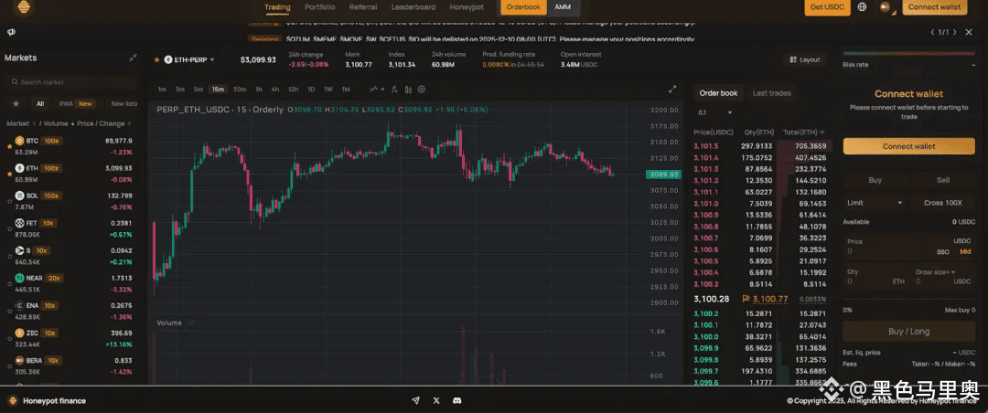Viewport: 988px width, 413px height.
Task: Go to the next announcement arrow
Action: pyautogui.click(x=955, y=32)
